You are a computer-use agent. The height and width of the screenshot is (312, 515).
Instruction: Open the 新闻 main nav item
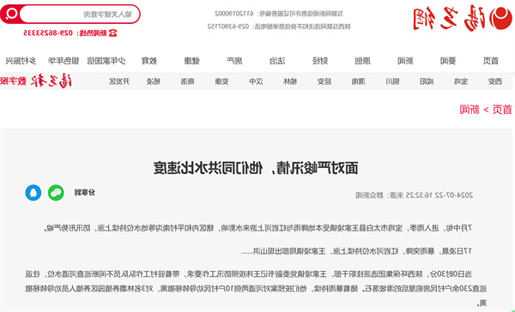[405, 61]
